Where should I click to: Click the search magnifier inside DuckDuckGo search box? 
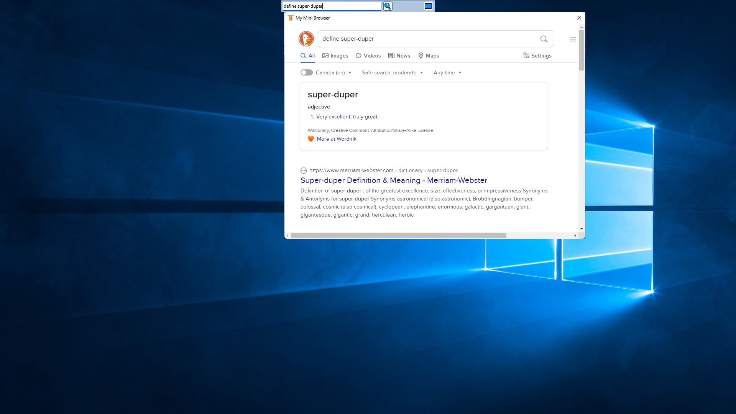(x=543, y=39)
